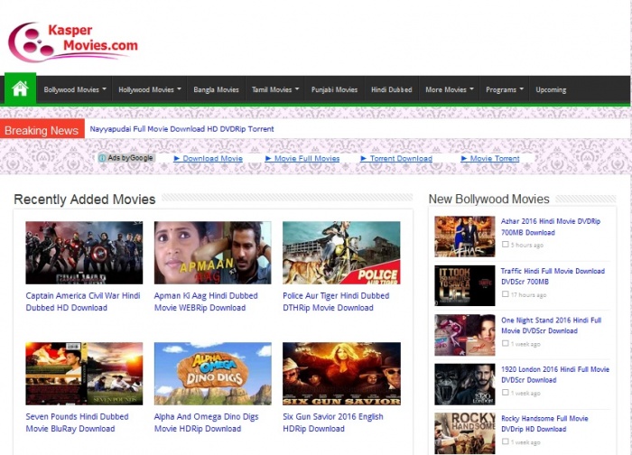Click time icon under One Night Stand
This screenshot has width=632, height=455.
[505, 343]
